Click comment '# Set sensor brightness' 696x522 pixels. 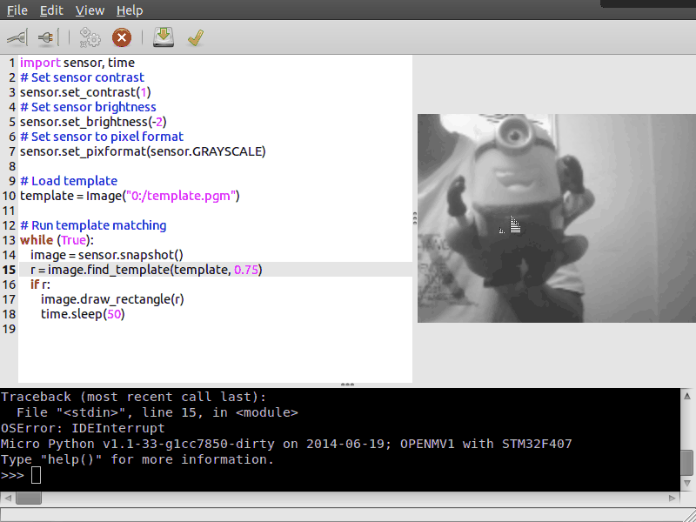(88, 107)
